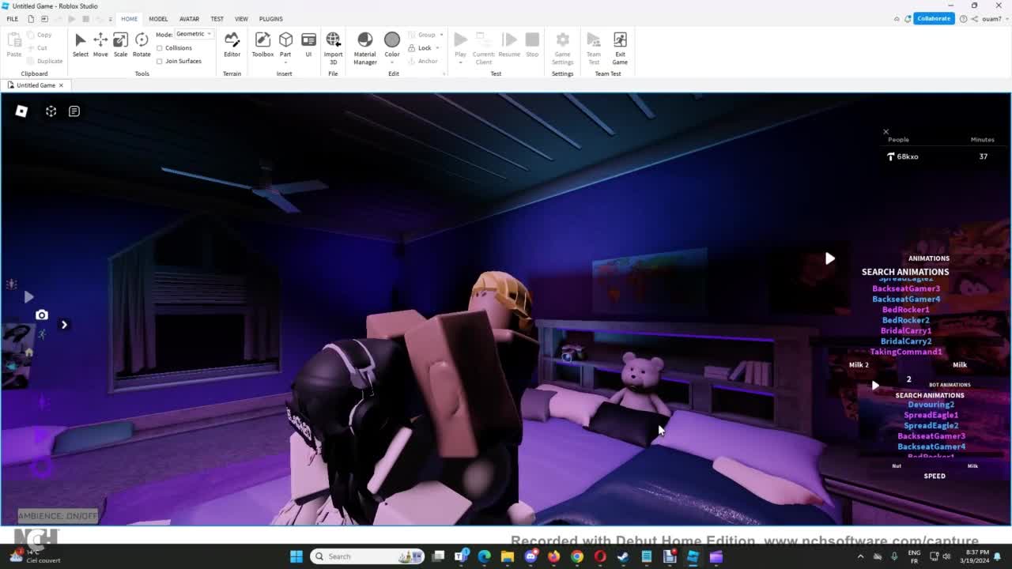This screenshot has width=1012, height=569.
Task: Open the Toolbox panel
Action: (262, 44)
